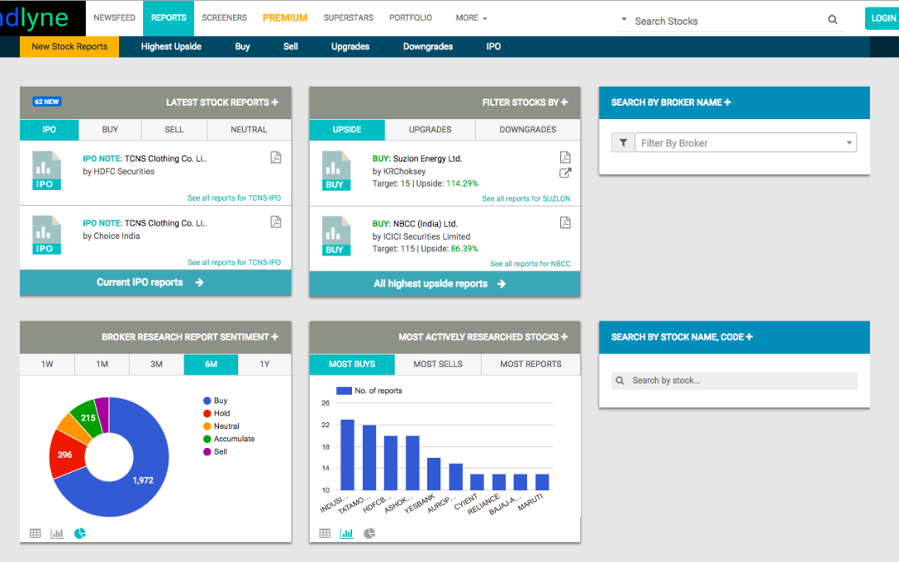Click the Search by stock input box

pyautogui.click(x=736, y=380)
